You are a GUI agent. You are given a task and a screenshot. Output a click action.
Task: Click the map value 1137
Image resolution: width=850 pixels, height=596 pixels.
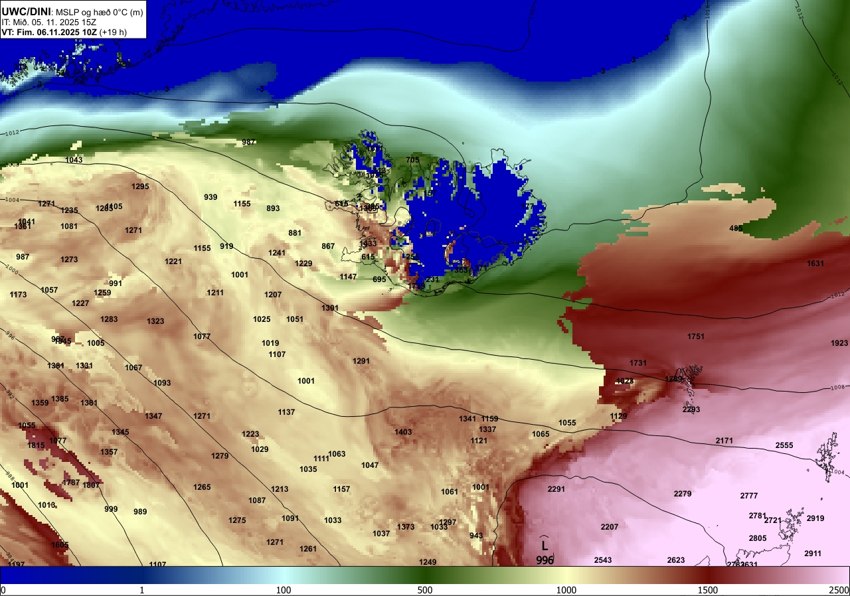point(286,412)
